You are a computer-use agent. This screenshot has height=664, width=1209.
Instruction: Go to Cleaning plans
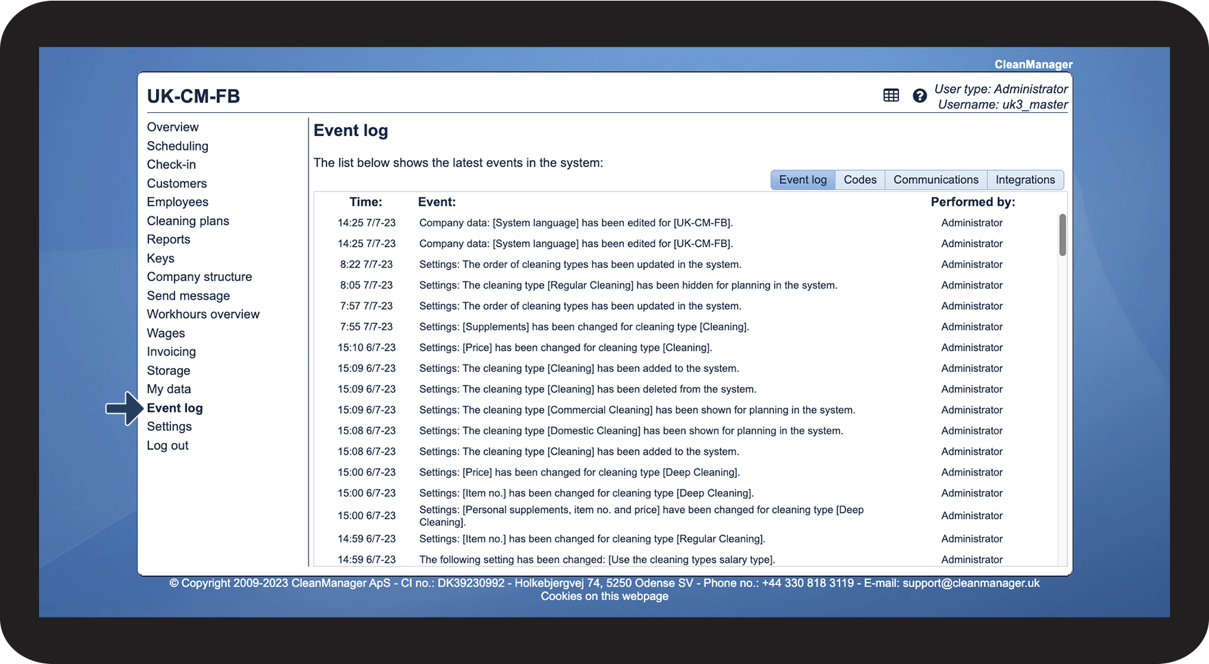(188, 221)
